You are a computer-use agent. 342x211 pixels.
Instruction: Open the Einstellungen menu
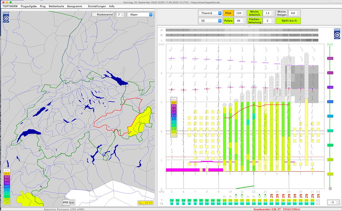click(97, 6)
